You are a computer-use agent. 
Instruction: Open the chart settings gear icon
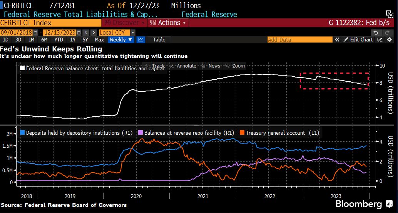pyautogui.click(x=390, y=40)
